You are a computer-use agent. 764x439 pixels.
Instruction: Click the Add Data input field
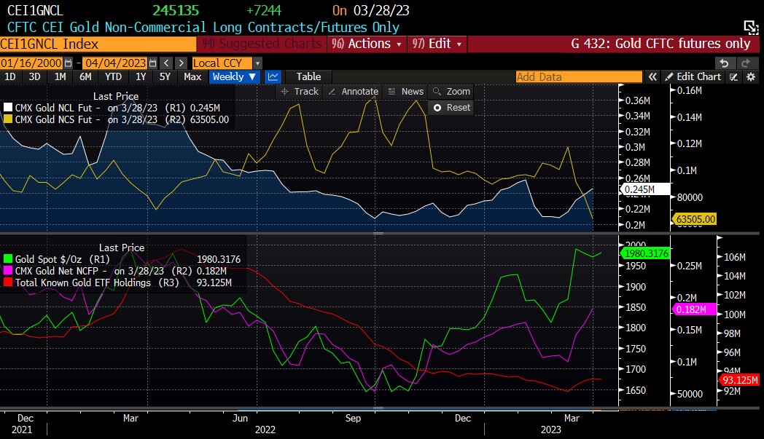pos(579,76)
